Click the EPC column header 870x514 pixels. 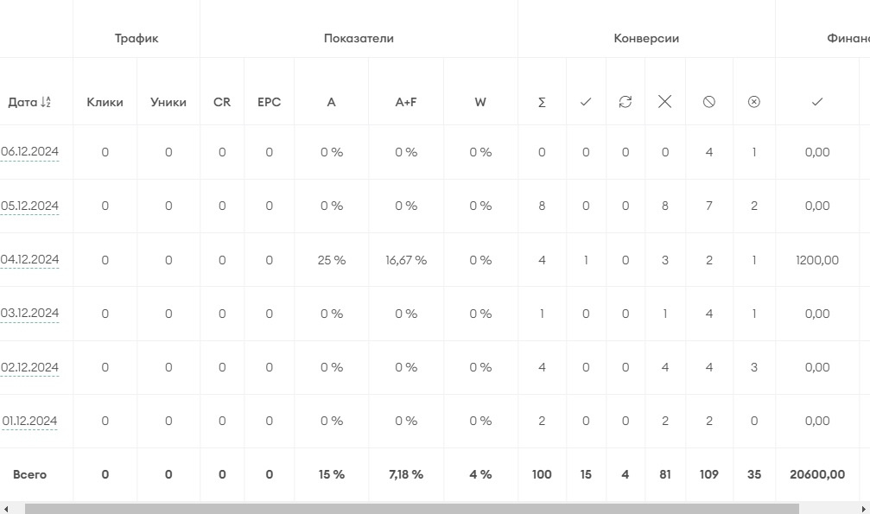click(270, 102)
